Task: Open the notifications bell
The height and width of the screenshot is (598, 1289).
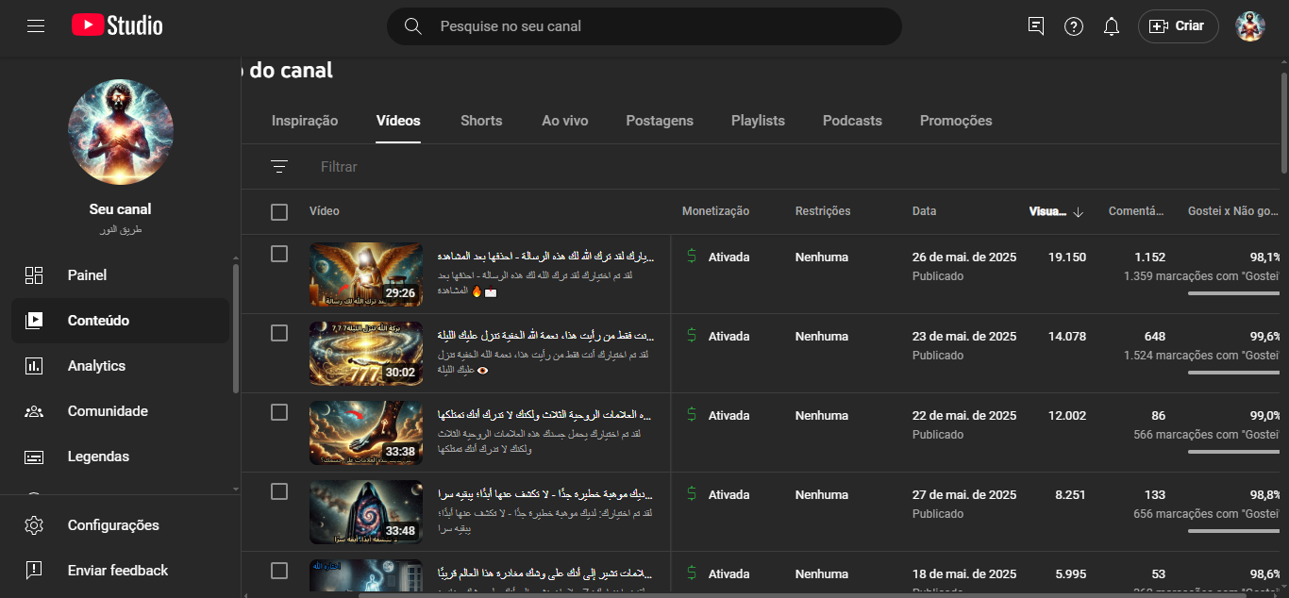Action: [x=1112, y=26]
